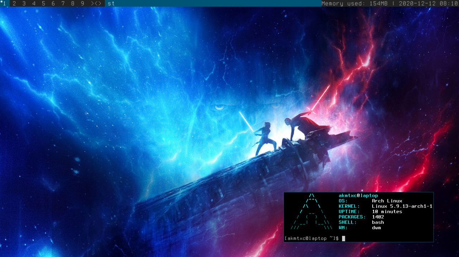Switch to dwm workspace tag 2
The height and width of the screenshot is (257, 459).
click(14, 4)
